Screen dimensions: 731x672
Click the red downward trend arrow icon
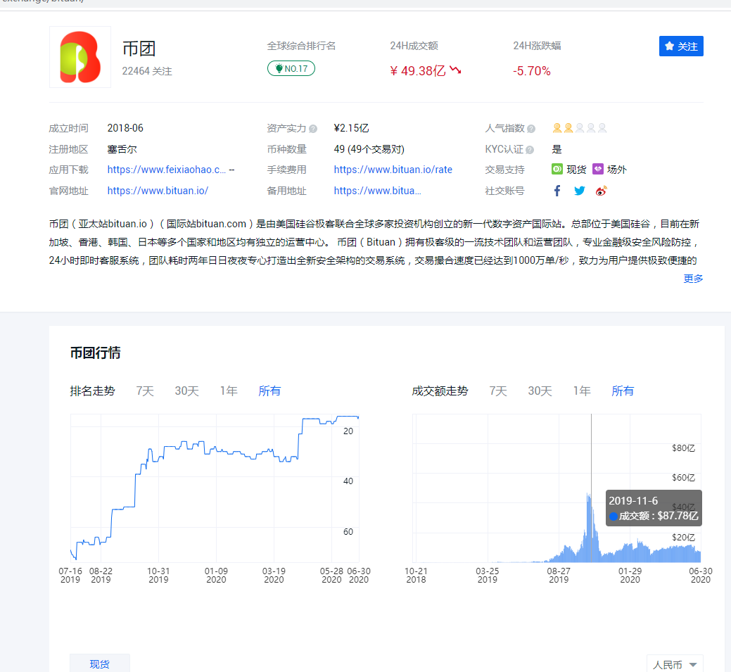tap(455, 70)
